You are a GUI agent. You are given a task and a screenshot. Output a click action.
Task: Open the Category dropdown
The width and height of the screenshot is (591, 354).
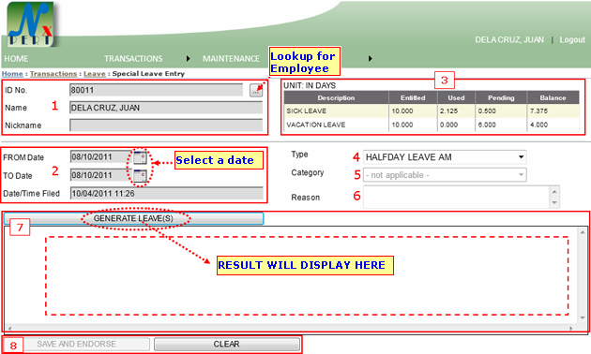(445, 175)
